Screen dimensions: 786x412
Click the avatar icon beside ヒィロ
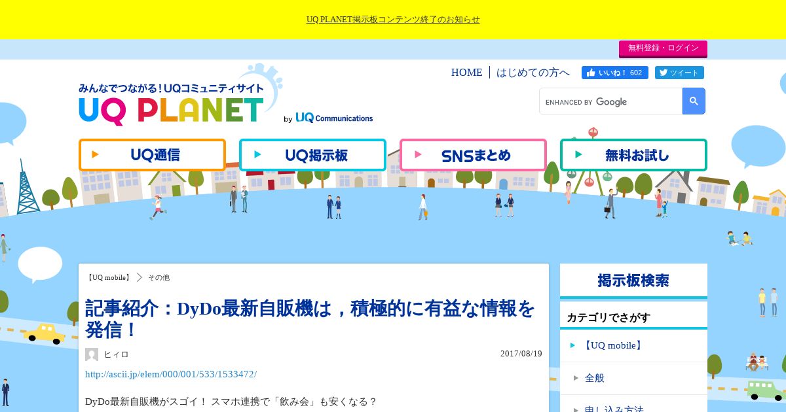pos(92,354)
